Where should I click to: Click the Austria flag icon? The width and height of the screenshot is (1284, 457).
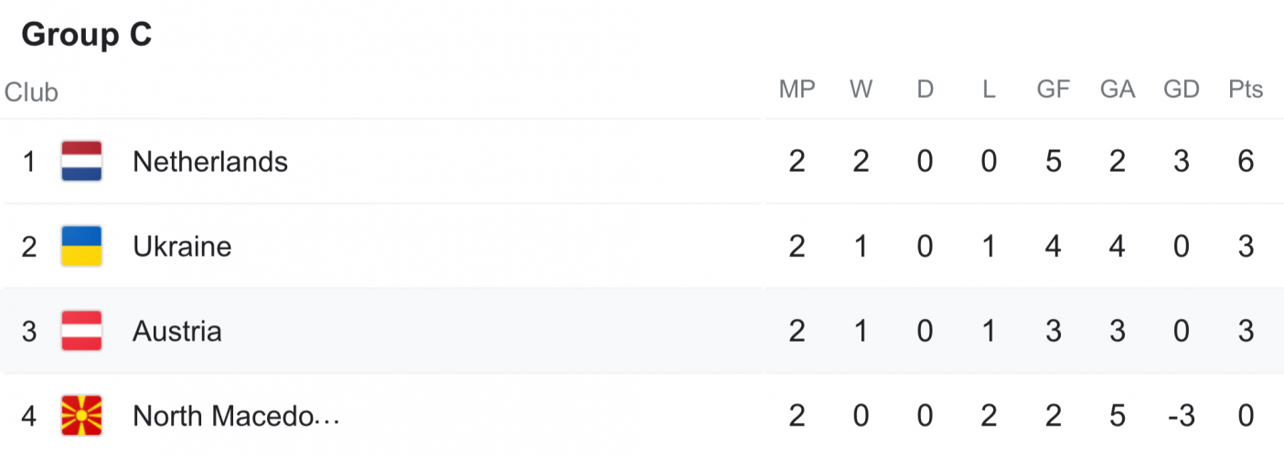click(x=81, y=331)
